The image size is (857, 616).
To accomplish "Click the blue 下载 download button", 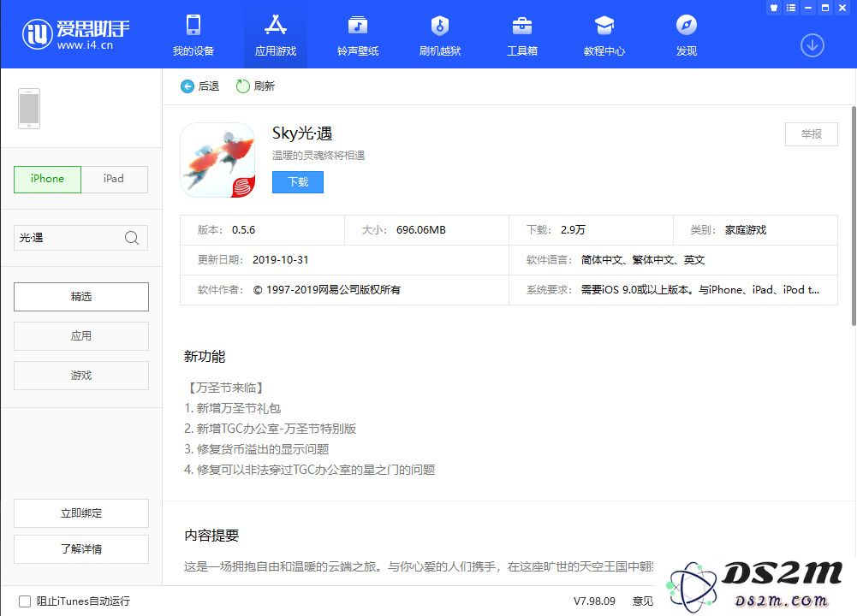I will 298,182.
